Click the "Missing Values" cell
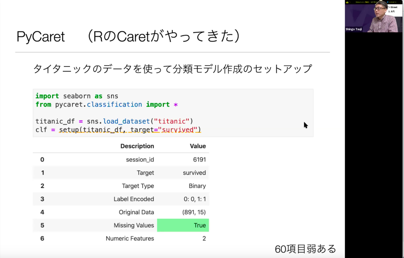Viewport: 404px width, 258px height. (134, 225)
